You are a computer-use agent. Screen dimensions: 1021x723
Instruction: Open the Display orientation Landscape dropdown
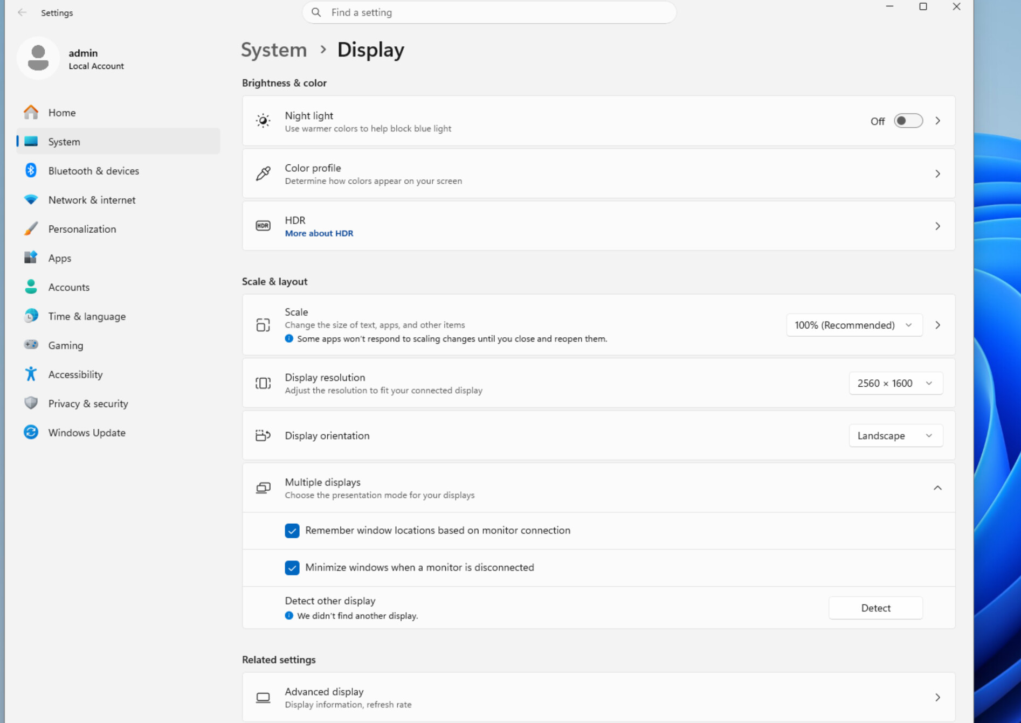tap(895, 435)
